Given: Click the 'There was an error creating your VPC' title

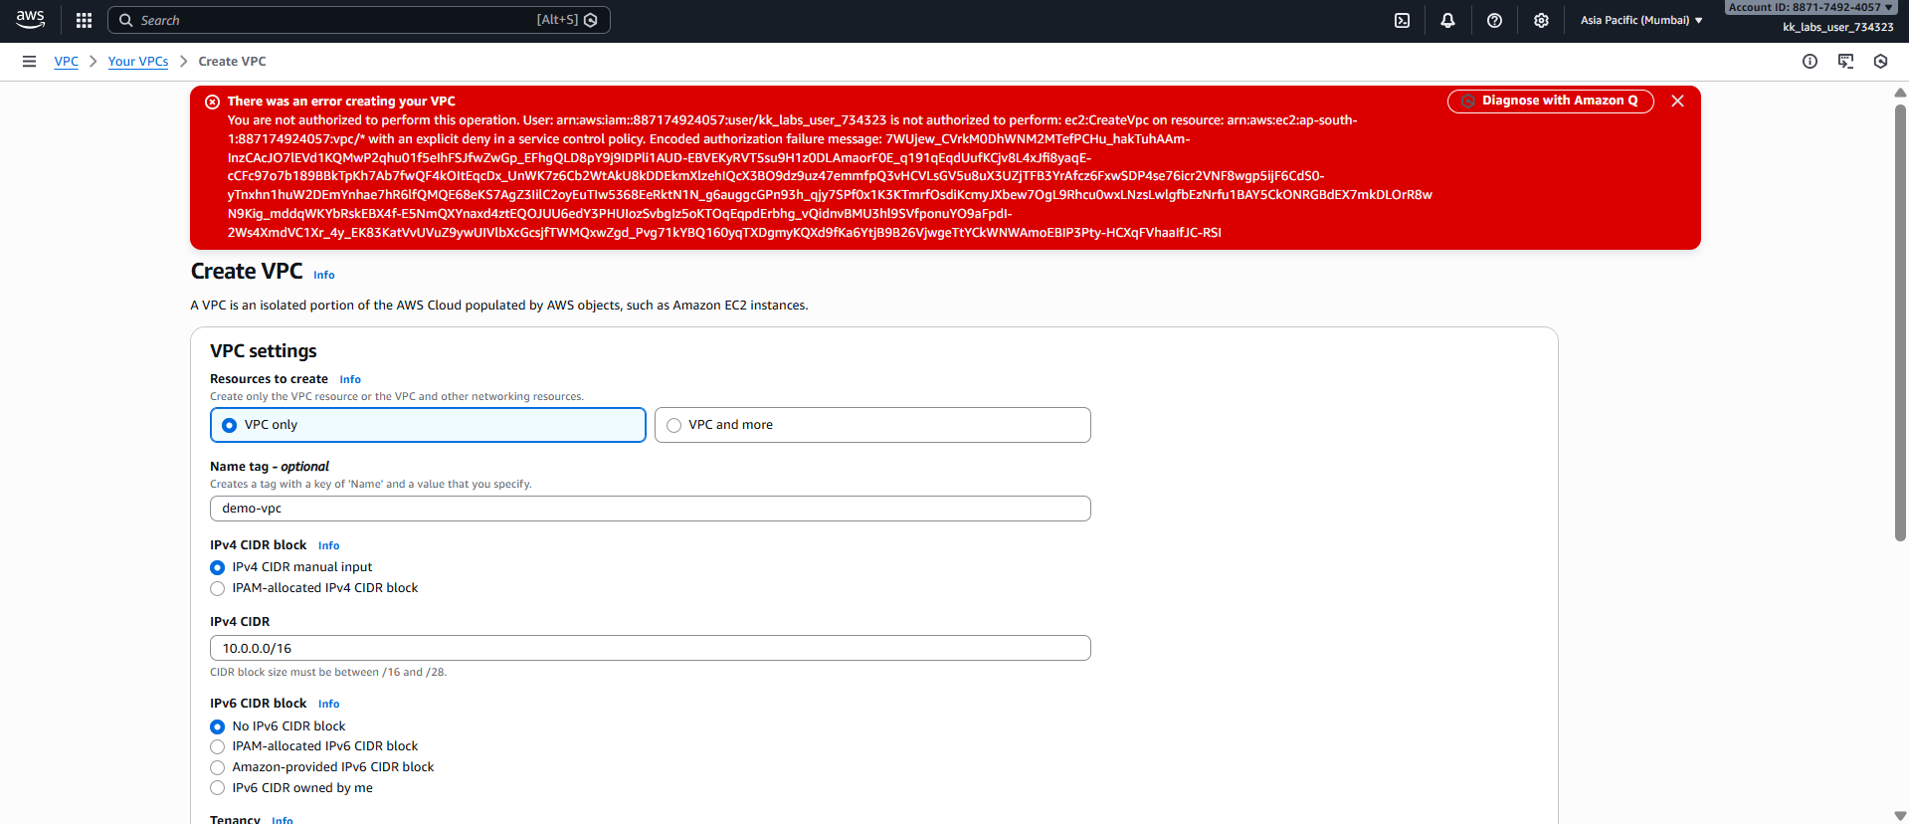Looking at the screenshot, I should tap(341, 102).
